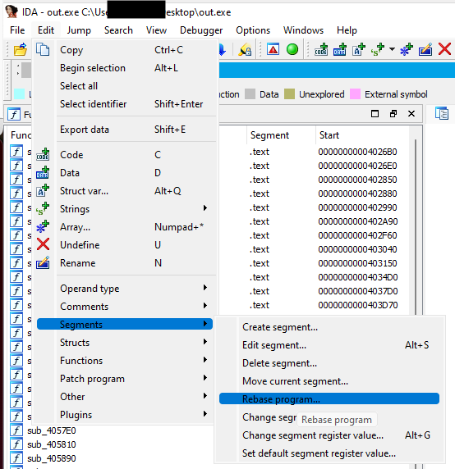
Task: Expand the Plugins submenu
Action: pos(125,415)
